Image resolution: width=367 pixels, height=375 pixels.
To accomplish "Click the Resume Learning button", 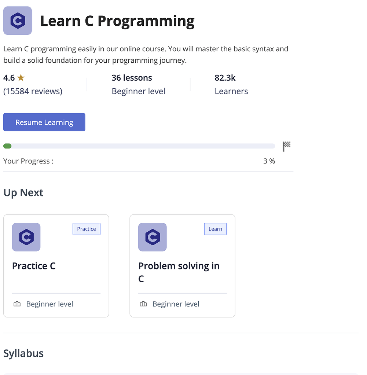I will pyautogui.click(x=44, y=122).
